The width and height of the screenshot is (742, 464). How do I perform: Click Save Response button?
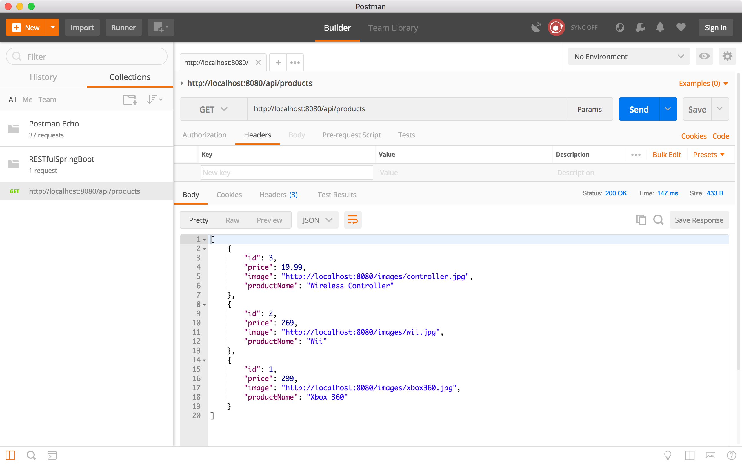699,220
